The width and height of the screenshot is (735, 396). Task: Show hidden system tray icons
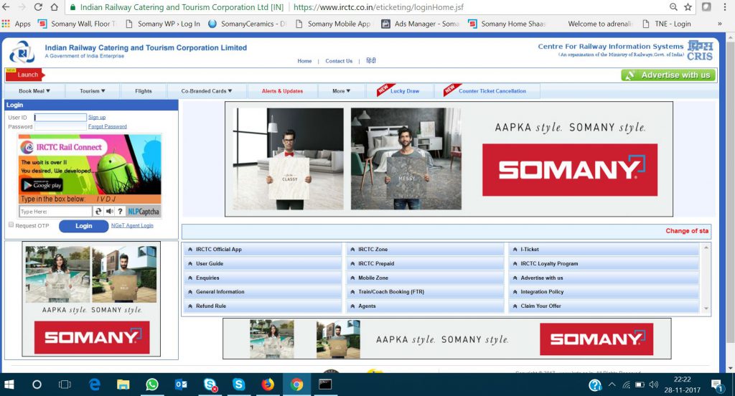tap(612, 385)
